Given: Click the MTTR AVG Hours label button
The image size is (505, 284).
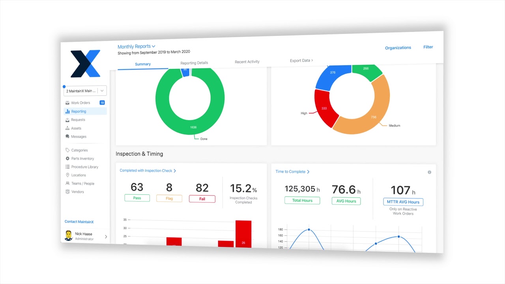Looking at the screenshot, I should (403, 202).
